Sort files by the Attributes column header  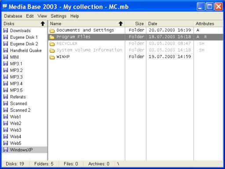click(208, 23)
